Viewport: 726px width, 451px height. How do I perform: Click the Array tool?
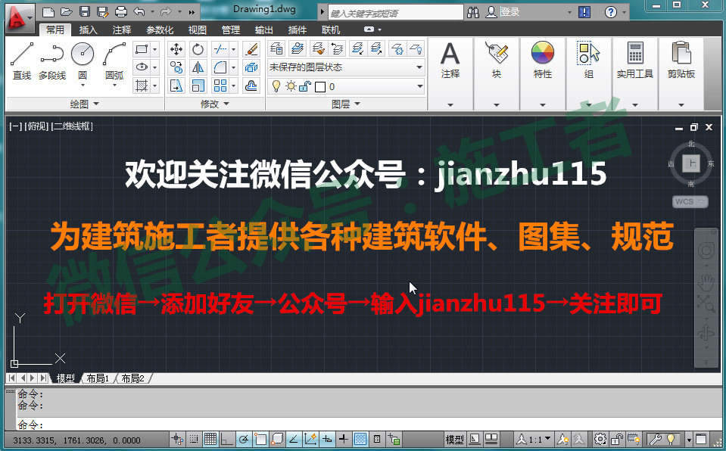point(220,86)
